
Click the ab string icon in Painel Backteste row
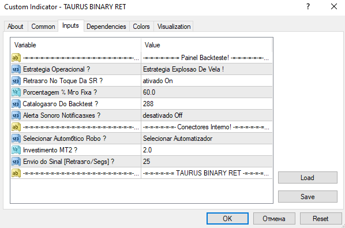coord(16,58)
